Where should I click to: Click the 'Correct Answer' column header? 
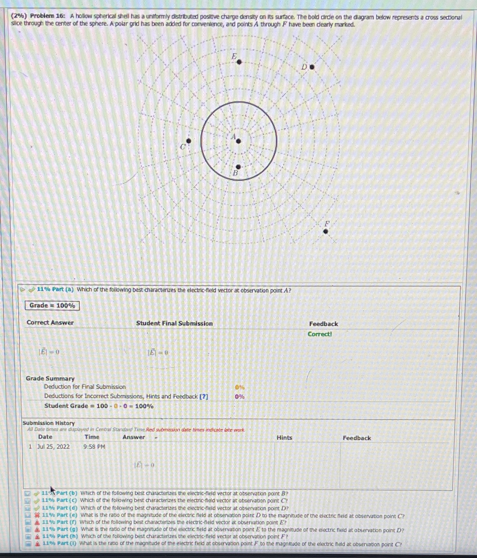(50, 323)
